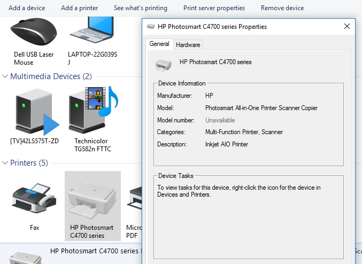The image size is (362, 264).
Task: Select the Fax printer icon
Action: (34, 198)
